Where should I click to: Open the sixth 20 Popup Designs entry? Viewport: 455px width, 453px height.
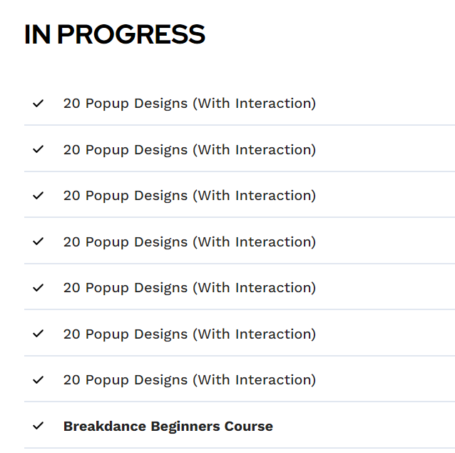[189, 334]
